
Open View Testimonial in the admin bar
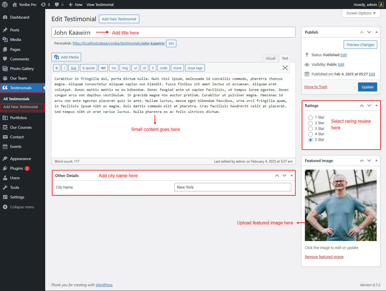click(x=100, y=5)
